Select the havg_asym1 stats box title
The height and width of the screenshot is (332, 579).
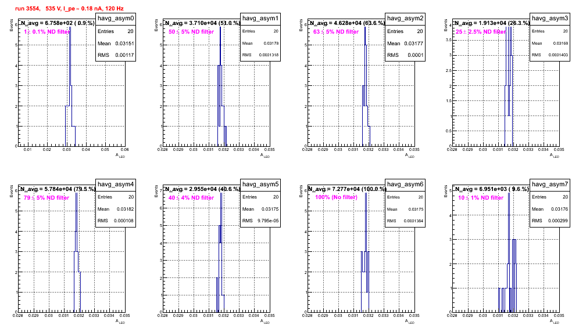[260, 18]
